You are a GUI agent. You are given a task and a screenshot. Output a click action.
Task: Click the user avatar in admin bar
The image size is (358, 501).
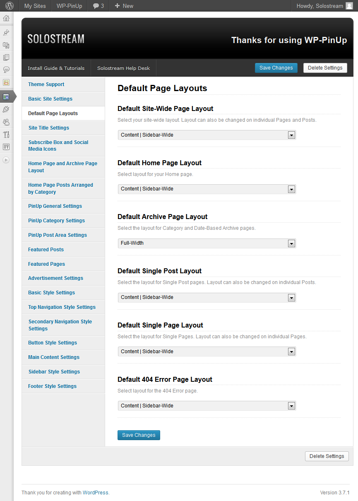click(x=349, y=6)
